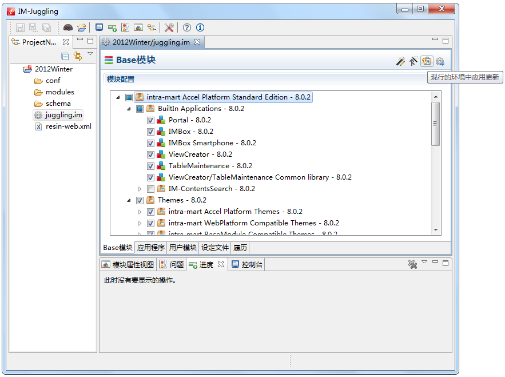
Task: Expand the IM-ContentsSearch node
Action: (x=140, y=189)
